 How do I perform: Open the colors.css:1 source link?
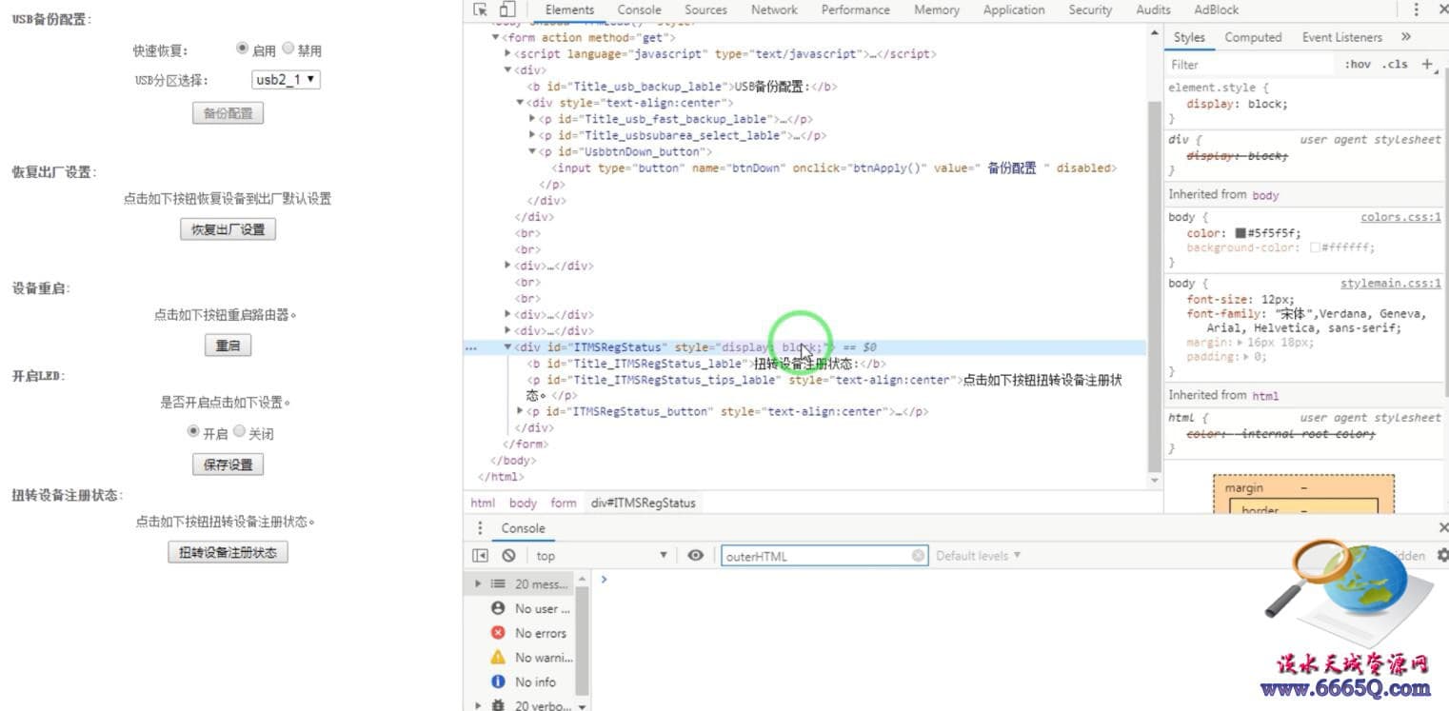[x=1400, y=217]
